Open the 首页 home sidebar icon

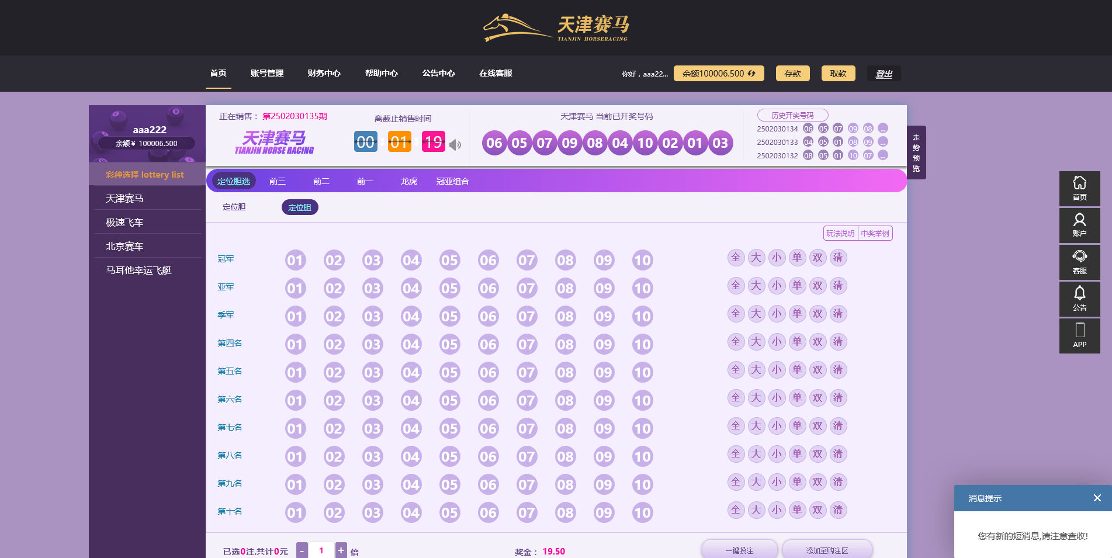(x=1079, y=188)
